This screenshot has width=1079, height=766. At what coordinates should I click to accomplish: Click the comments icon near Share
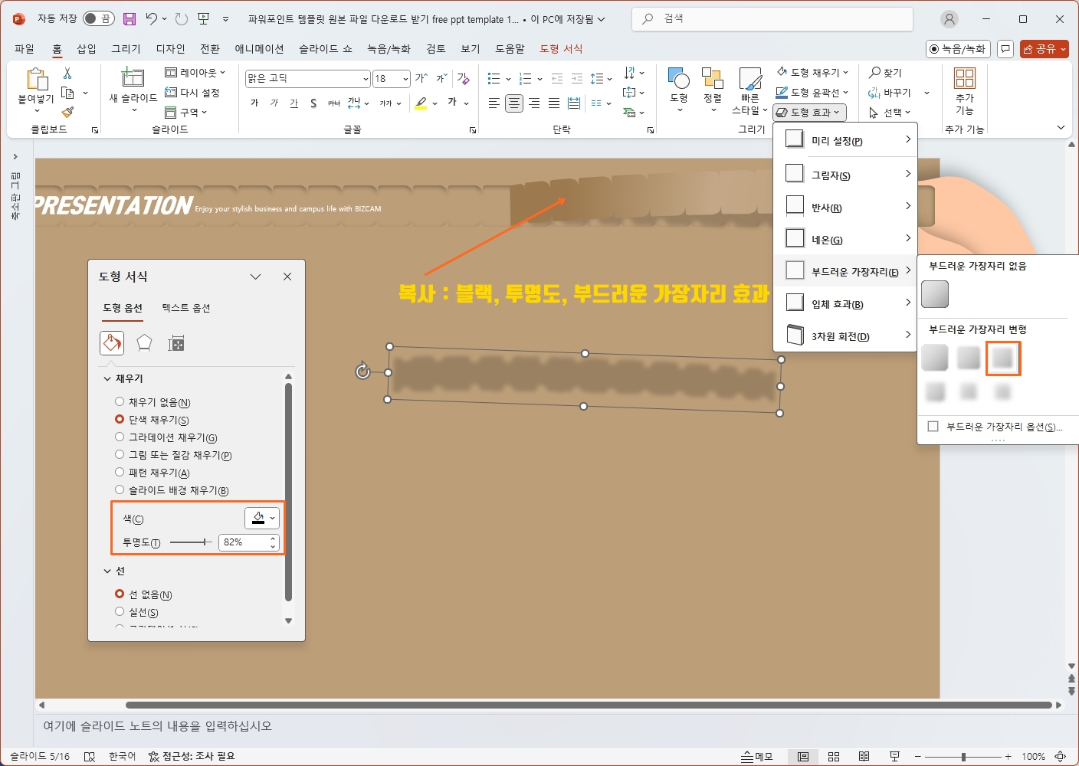click(x=1005, y=49)
